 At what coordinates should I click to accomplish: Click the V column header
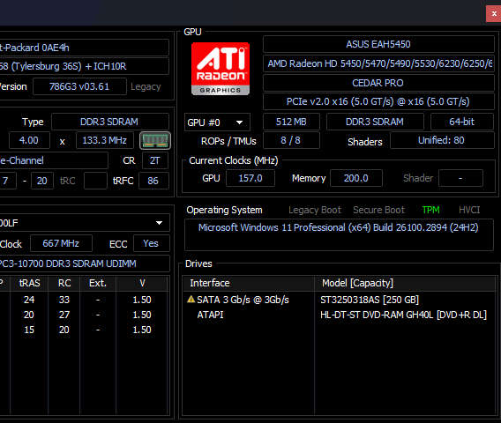[x=142, y=283]
